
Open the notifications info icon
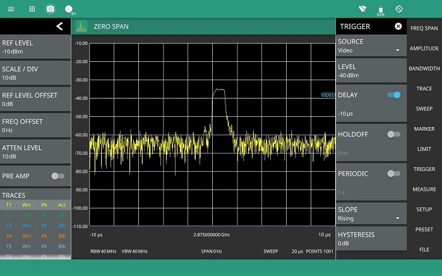pos(69,9)
